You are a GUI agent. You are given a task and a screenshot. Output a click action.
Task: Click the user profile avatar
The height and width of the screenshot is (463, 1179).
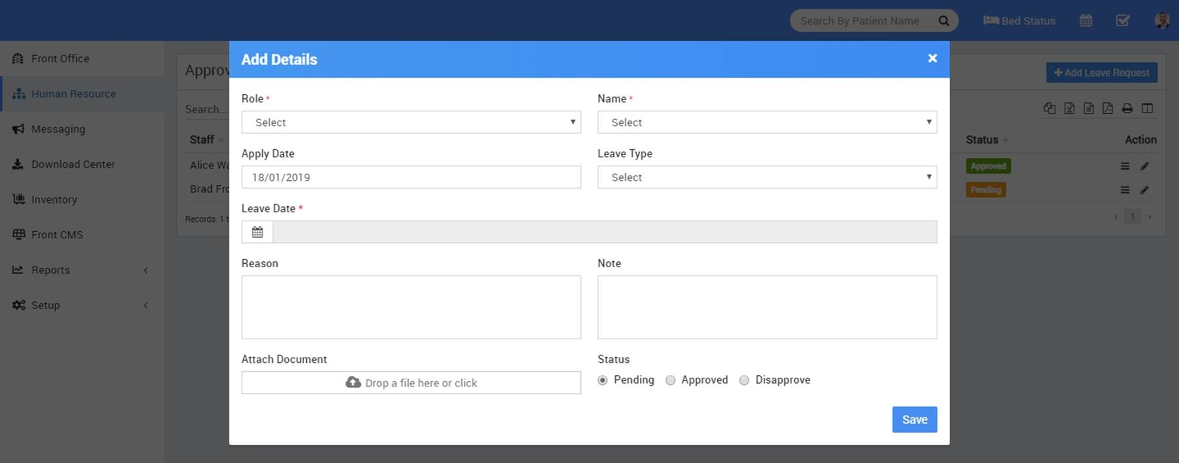click(1161, 21)
